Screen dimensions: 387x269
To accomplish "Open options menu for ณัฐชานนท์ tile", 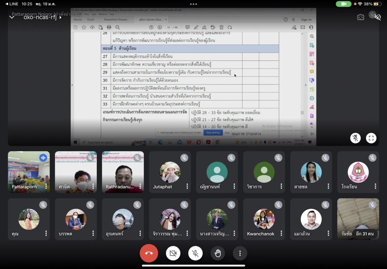I will (234, 186).
